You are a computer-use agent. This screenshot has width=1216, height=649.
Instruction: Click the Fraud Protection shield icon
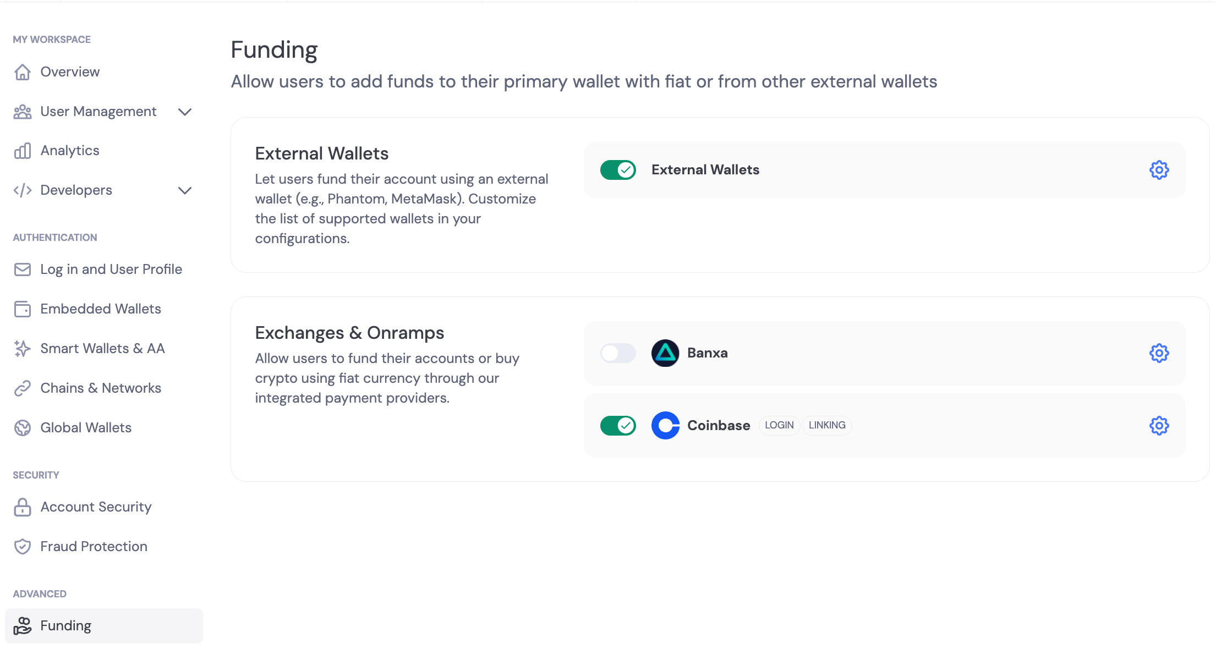click(x=23, y=547)
